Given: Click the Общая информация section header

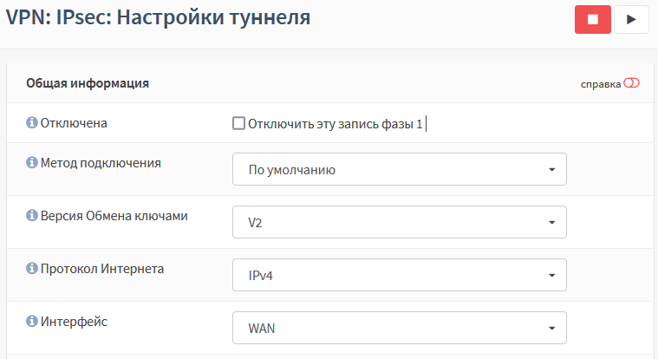Looking at the screenshot, I should pos(88,83).
